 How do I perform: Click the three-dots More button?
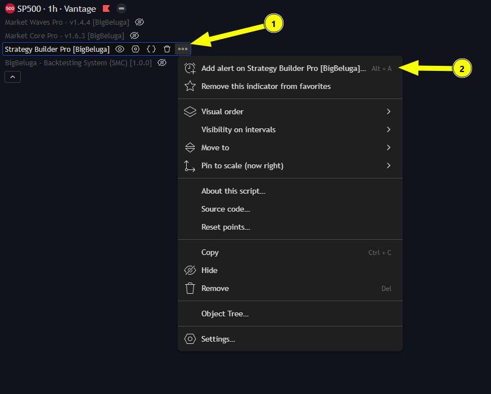183,49
